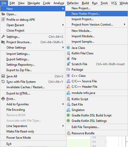Viewport: 128px width, 147px height.
Task: Expand the Line Separators submenu arrow
Action: (63, 126)
